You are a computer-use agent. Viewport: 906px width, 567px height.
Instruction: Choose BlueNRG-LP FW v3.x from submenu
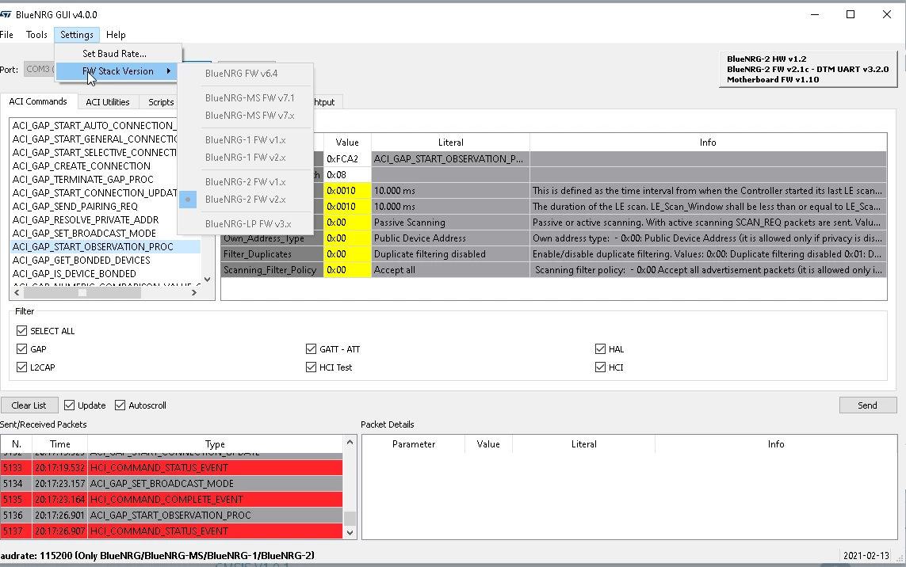[x=248, y=223]
